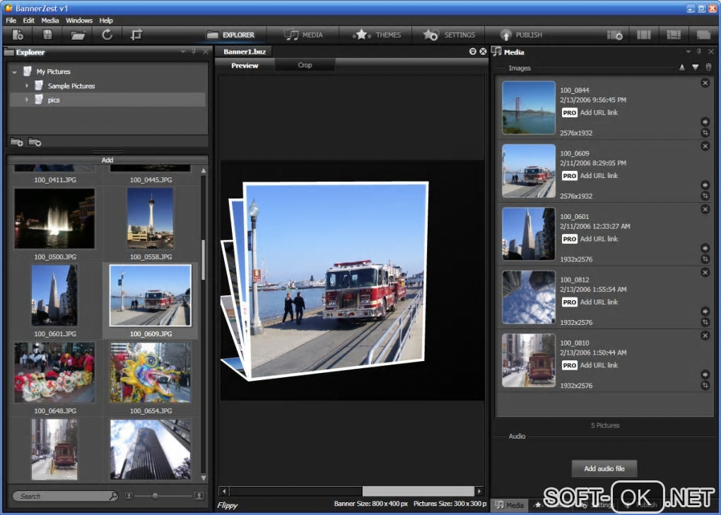Click larger thumbnails icon beside slider

pyautogui.click(x=199, y=496)
